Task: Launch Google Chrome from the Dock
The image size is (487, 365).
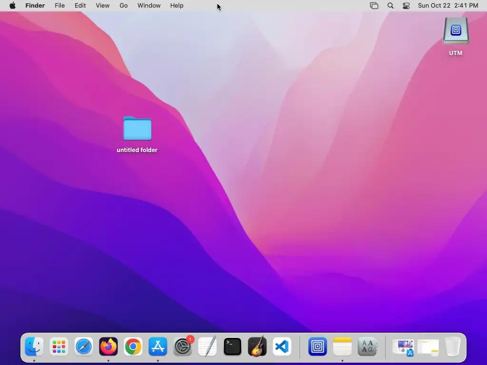Action: (x=133, y=346)
